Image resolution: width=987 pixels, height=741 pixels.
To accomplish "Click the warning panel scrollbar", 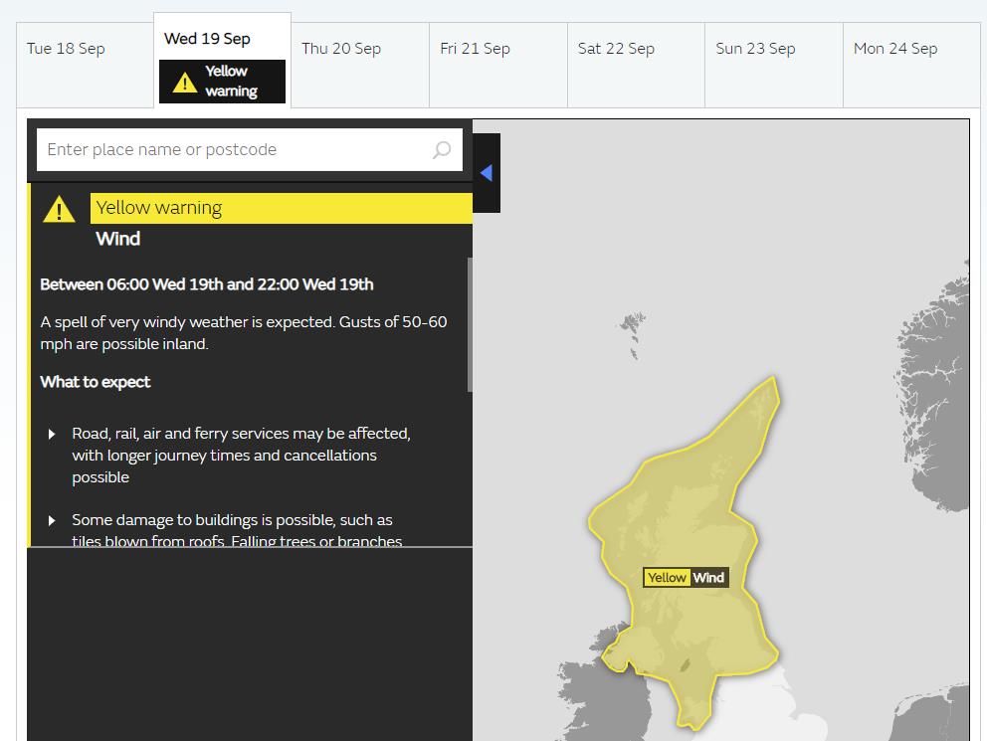I will point(470,323).
